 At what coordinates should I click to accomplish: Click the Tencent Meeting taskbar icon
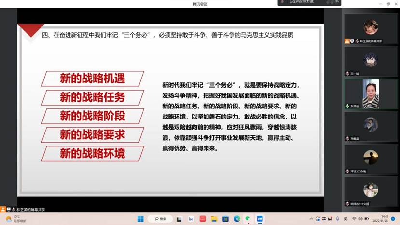point(260,219)
